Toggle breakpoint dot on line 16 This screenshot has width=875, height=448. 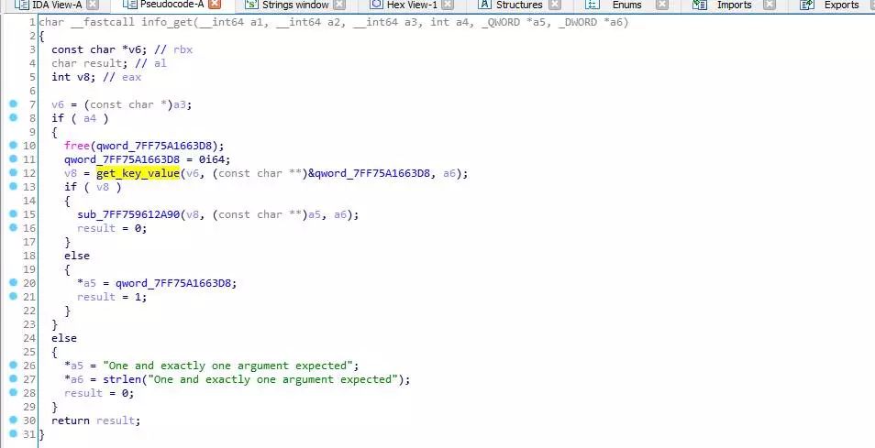pyautogui.click(x=14, y=227)
